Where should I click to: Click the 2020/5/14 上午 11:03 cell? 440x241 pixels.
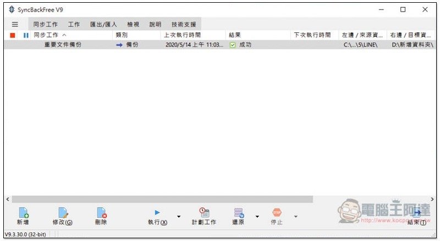coord(194,45)
